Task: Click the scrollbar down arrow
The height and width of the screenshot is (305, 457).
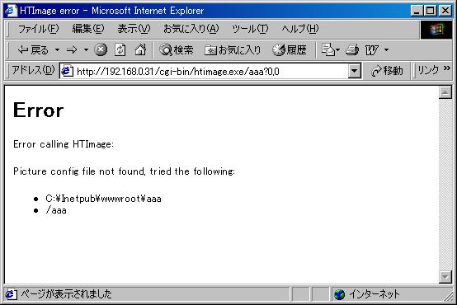Action: 445,277
